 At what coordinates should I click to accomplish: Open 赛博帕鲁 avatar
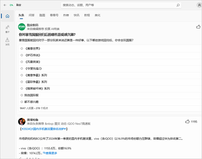[x=22, y=122]
